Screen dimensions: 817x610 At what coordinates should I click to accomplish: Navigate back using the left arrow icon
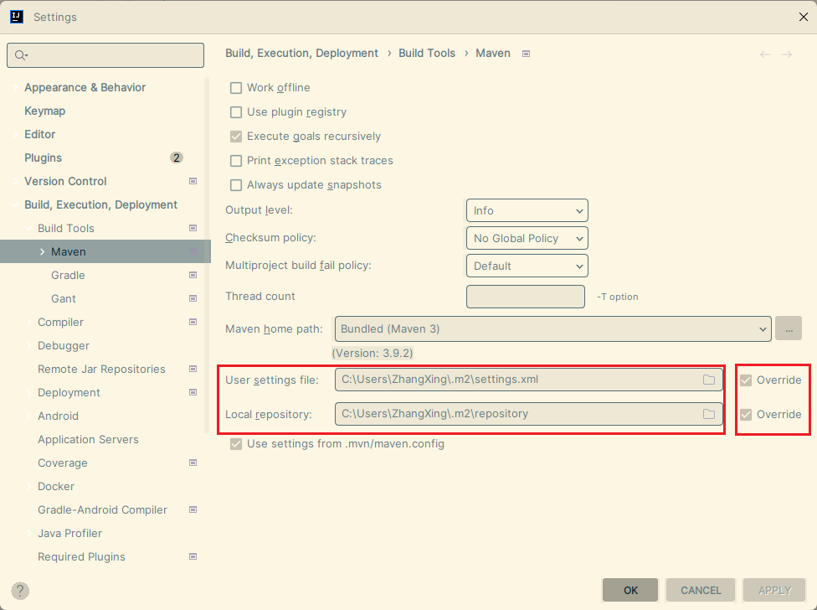764,54
